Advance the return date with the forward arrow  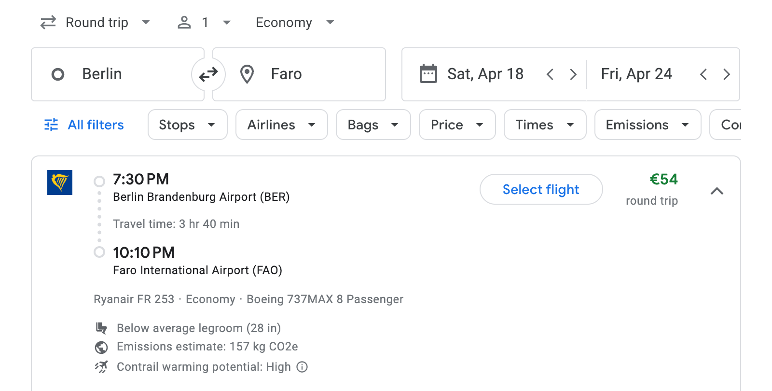[727, 74]
